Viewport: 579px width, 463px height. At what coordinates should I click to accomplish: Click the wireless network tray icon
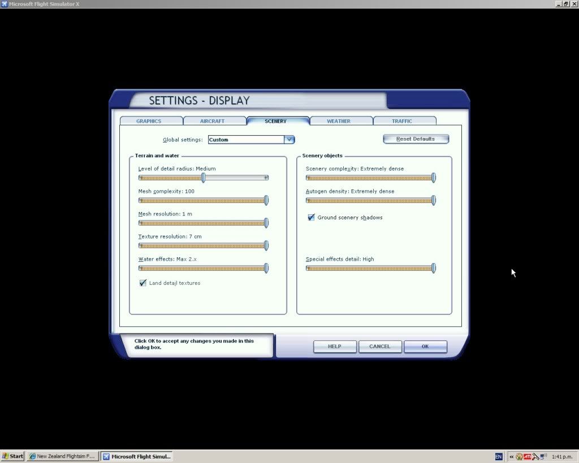coord(543,456)
